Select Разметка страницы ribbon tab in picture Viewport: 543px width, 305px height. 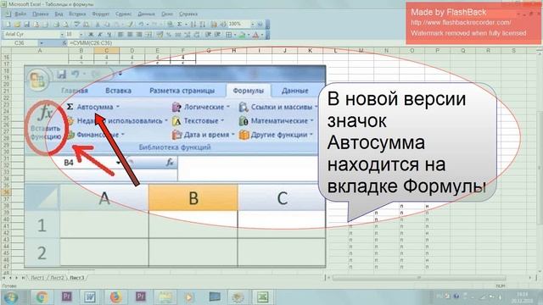tap(182, 91)
